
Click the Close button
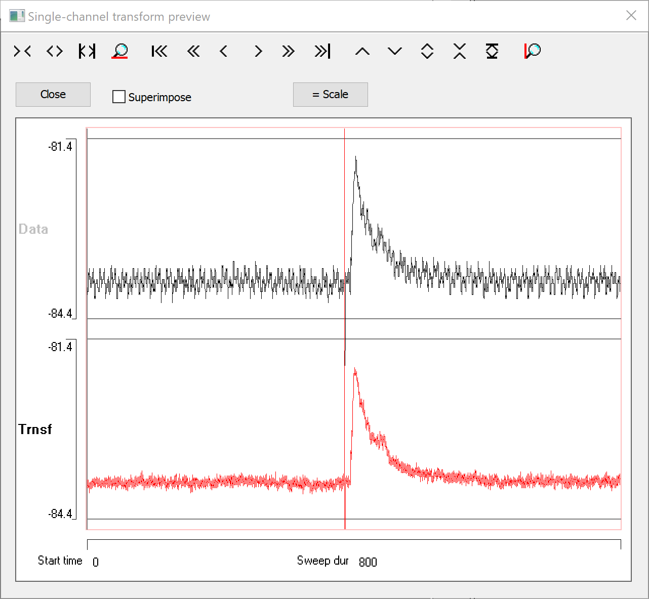53,95
